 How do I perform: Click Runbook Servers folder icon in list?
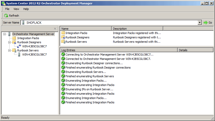(63, 41)
